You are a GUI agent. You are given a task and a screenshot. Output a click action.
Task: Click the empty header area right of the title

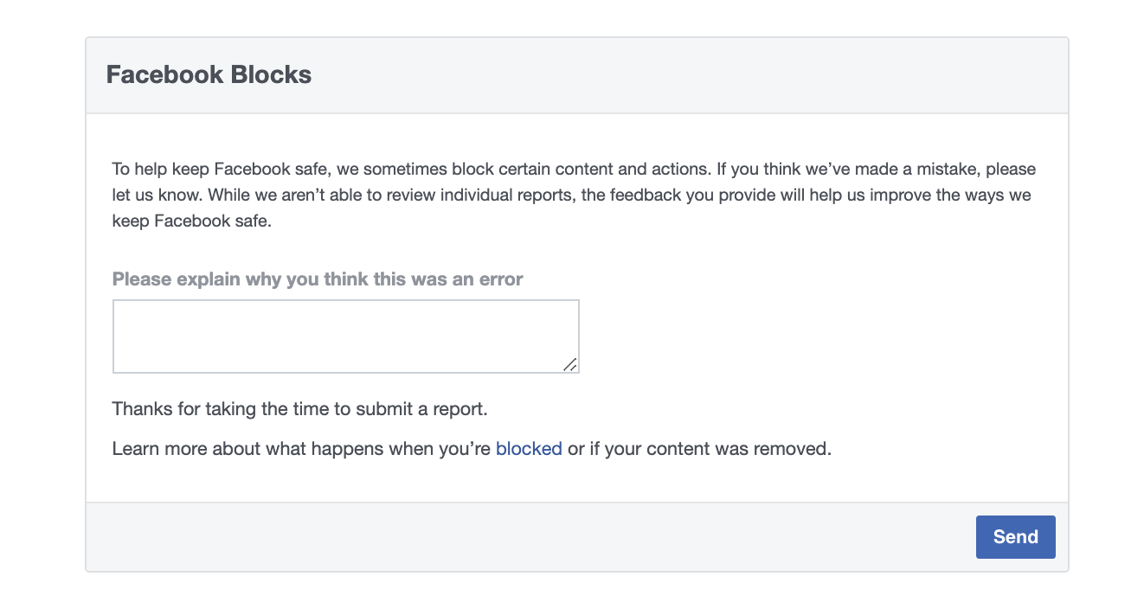(x=692, y=74)
